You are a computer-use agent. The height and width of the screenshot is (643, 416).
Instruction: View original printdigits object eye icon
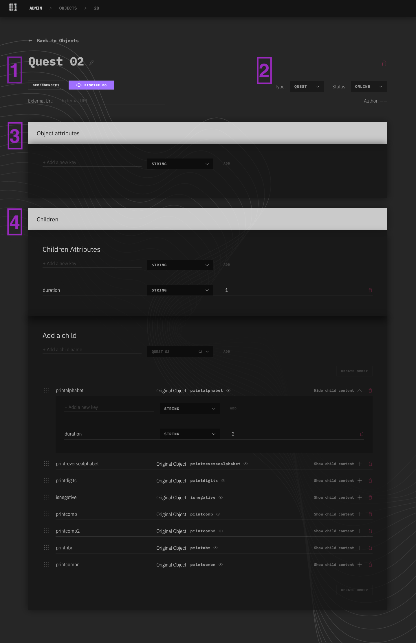click(223, 481)
